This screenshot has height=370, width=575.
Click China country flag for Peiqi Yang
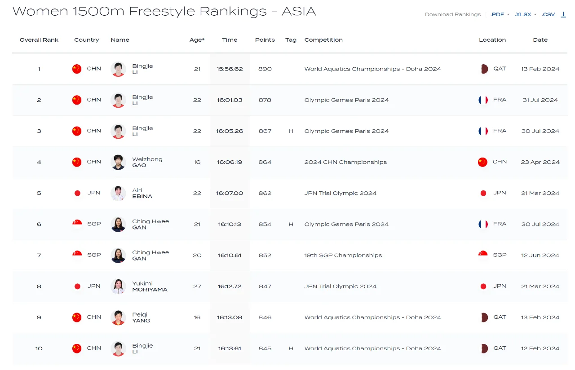coord(77,317)
